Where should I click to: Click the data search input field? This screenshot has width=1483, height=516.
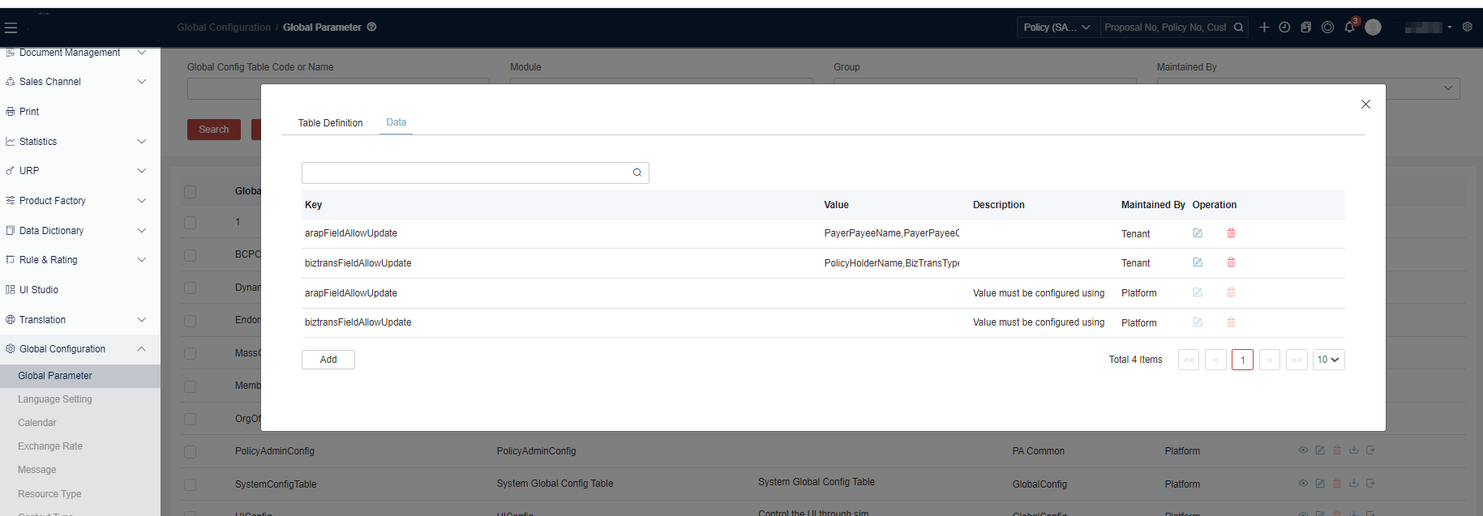[x=466, y=173]
